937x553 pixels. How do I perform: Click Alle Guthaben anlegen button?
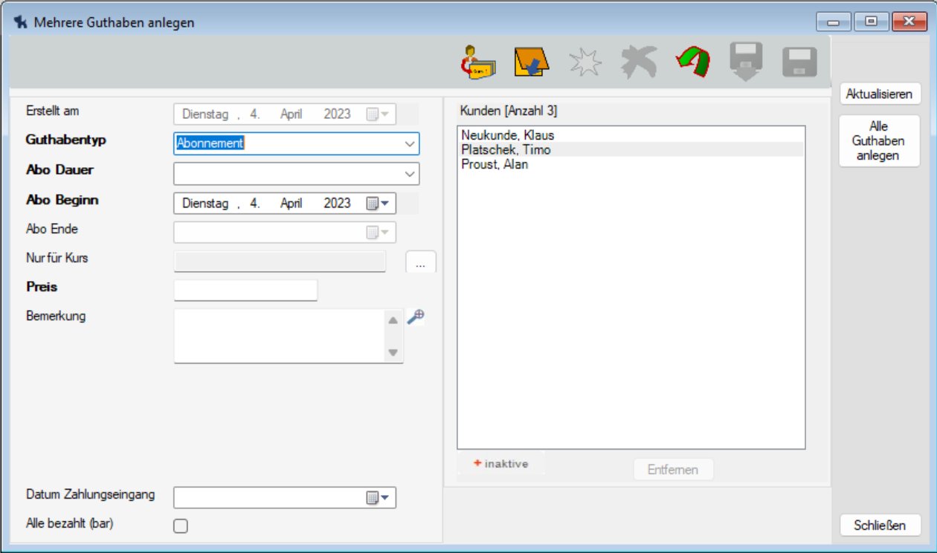[x=878, y=141]
